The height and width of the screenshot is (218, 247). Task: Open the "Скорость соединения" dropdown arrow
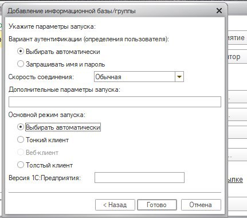click(x=179, y=77)
